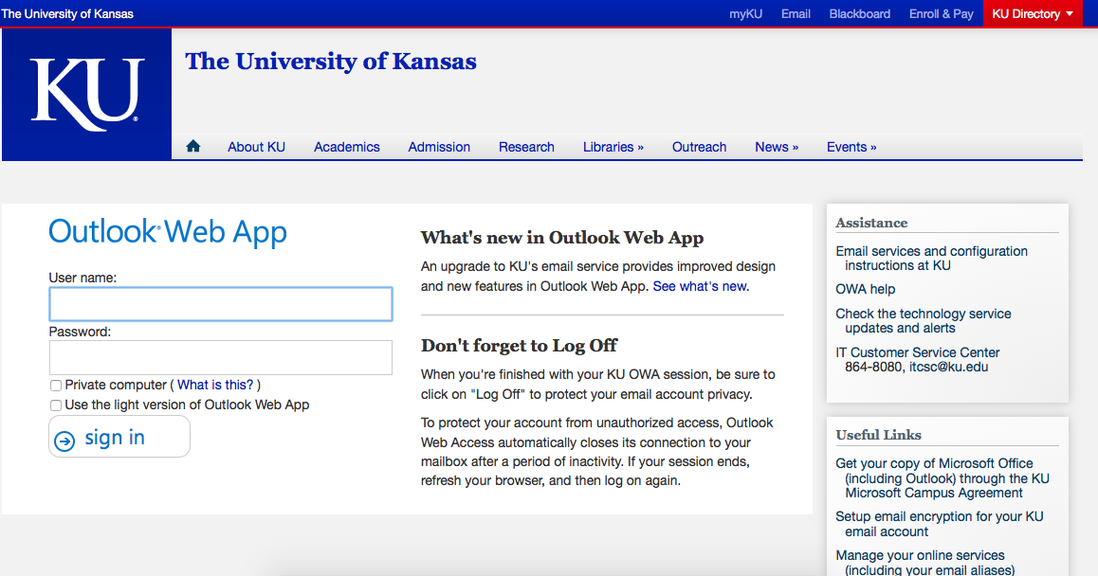Click the myKU link

[745, 13]
